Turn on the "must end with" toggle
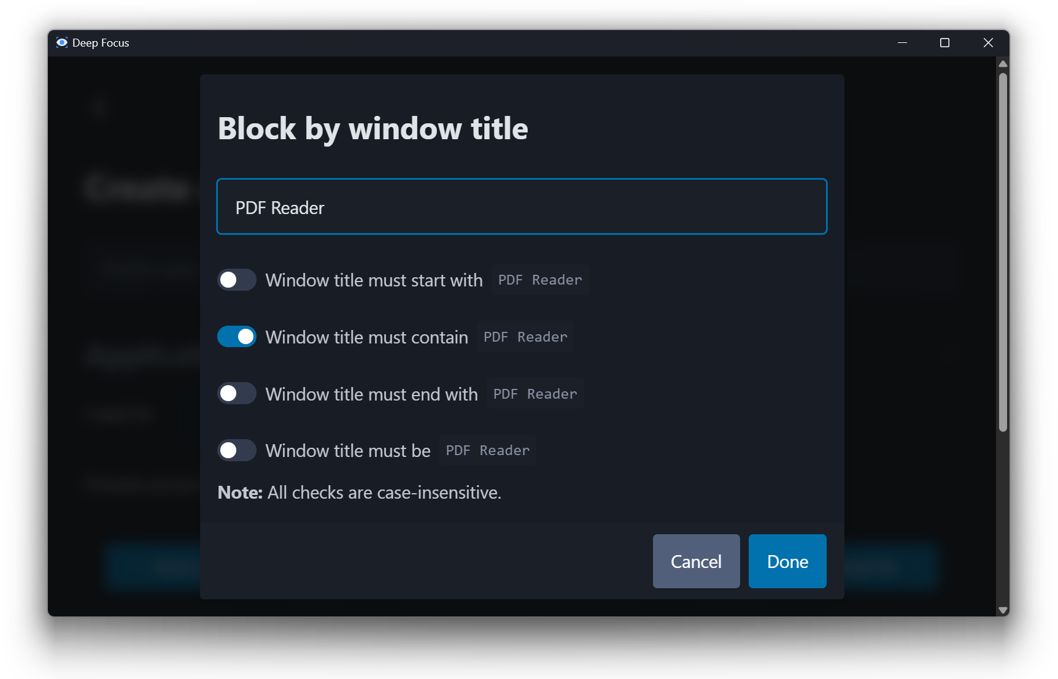The width and height of the screenshot is (1058, 679). tap(237, 394)
